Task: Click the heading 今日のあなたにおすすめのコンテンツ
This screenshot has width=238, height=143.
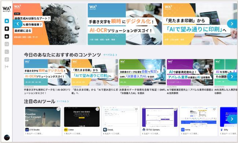Action: (x=62, y=55)
